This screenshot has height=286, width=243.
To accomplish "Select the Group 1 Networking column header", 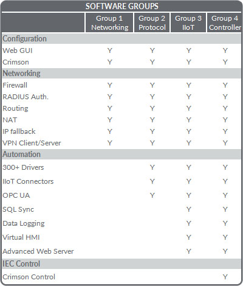I will (x=109, y=23).
